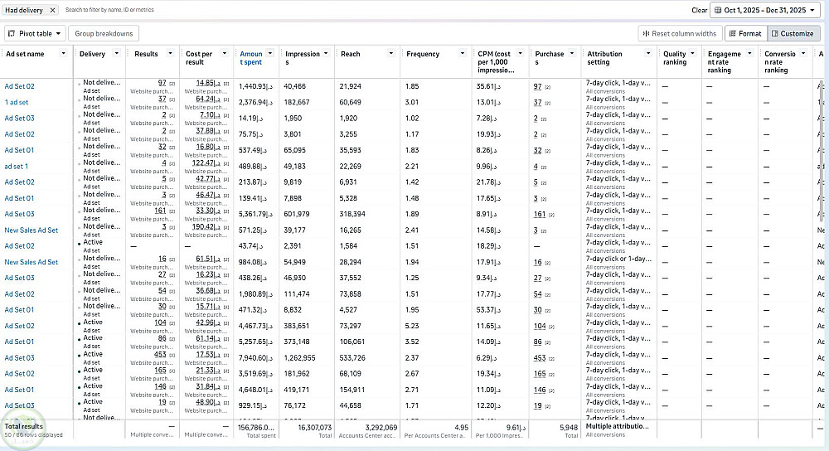This screenshot has width=829, height=451.
Task: Open first 'New Sales Ad Set' link
Action: point(32,230)
